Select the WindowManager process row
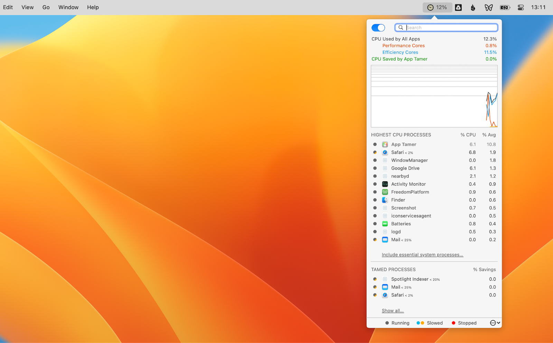Viewport: 553px width, 343px height. click(434, 160)
